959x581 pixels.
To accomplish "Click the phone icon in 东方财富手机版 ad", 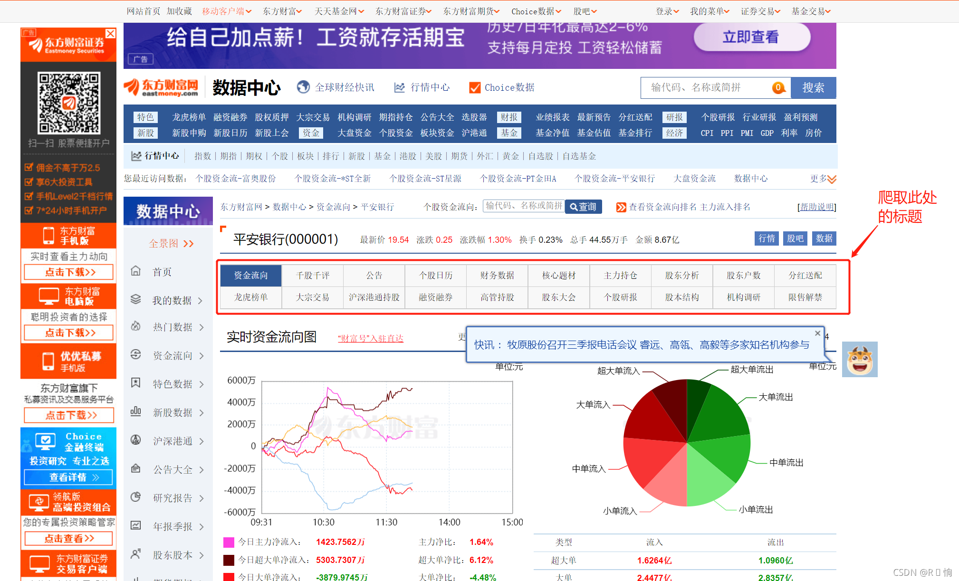I will pos(48,236).
